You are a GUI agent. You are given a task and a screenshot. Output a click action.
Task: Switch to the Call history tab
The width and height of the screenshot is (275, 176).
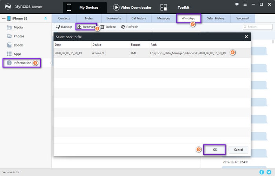(x=139, y=18)
